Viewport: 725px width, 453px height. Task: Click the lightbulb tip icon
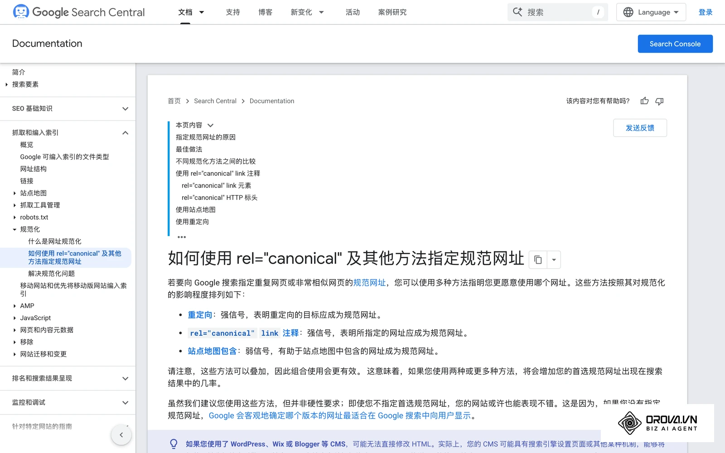tap(174, 444)
